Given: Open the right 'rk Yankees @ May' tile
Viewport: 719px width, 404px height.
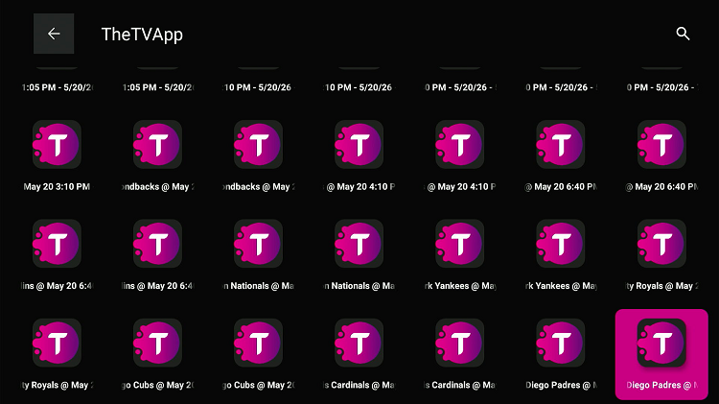Looking at the screenshot, I should 561,255.
